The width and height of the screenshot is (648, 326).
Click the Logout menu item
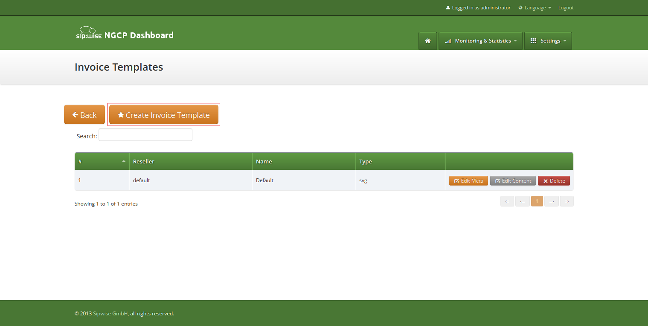click(566, 7)
